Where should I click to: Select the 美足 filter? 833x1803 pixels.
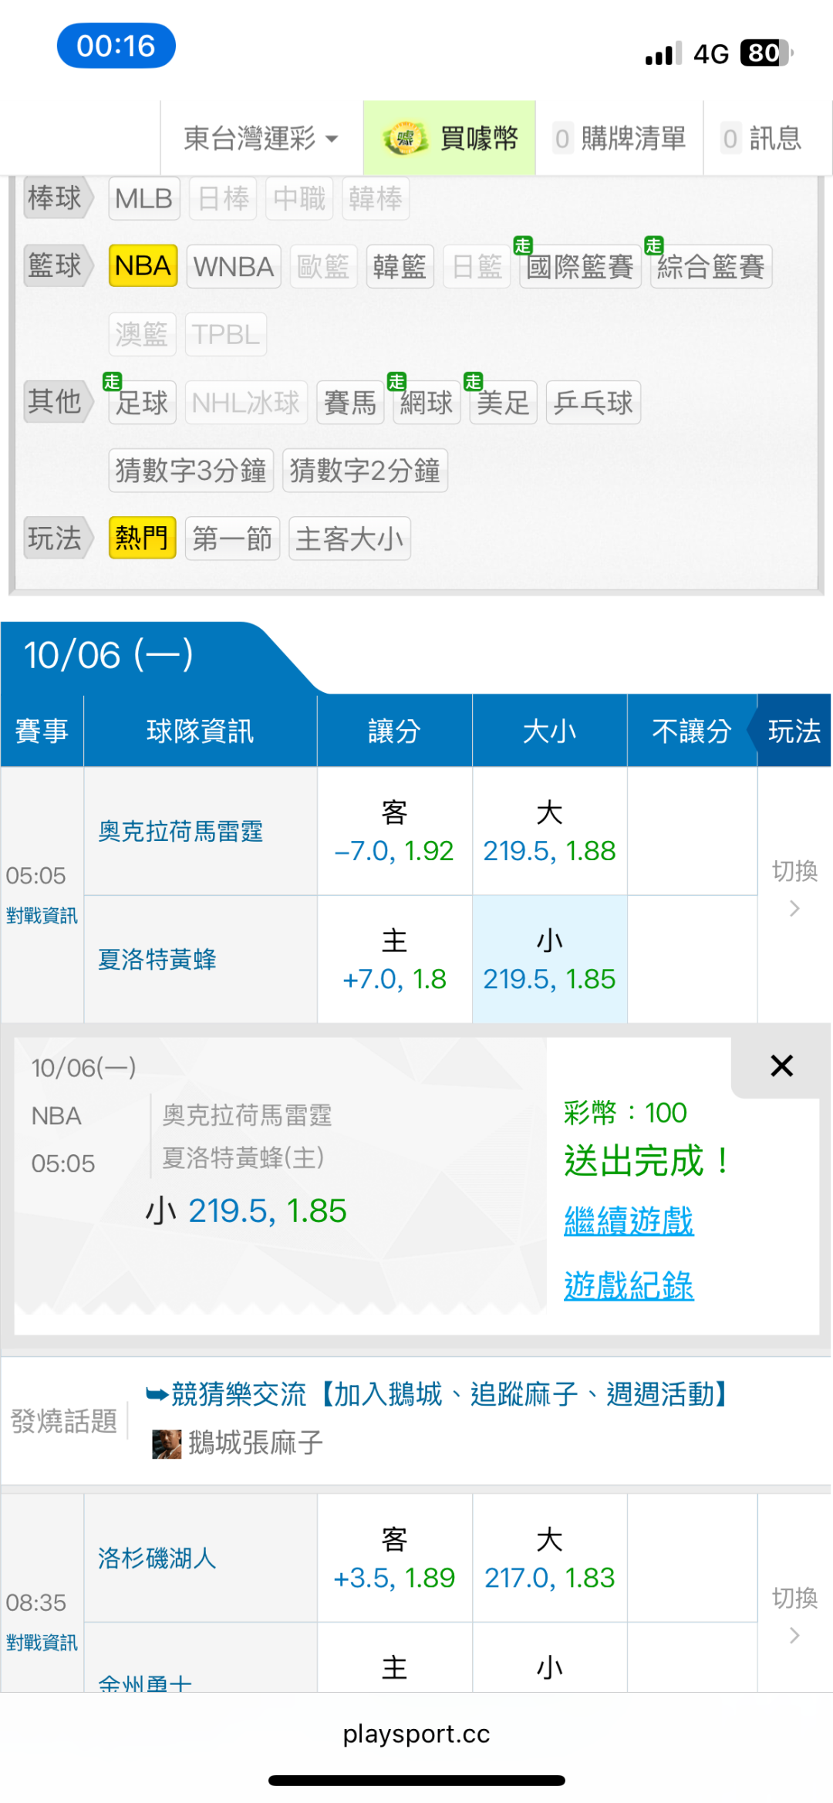click(x=503, y=402)
